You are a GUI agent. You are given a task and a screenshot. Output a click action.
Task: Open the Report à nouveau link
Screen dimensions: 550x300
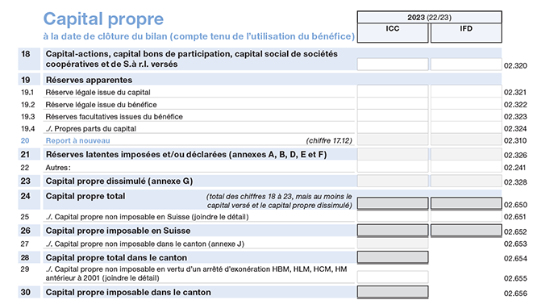point(78,140)
